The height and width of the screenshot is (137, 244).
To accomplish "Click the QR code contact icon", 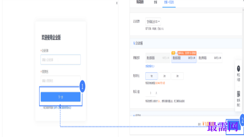I will coord(238,94).
